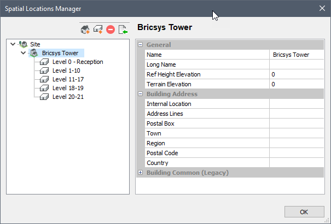Click the General section header label

click(x=159, y=45)
